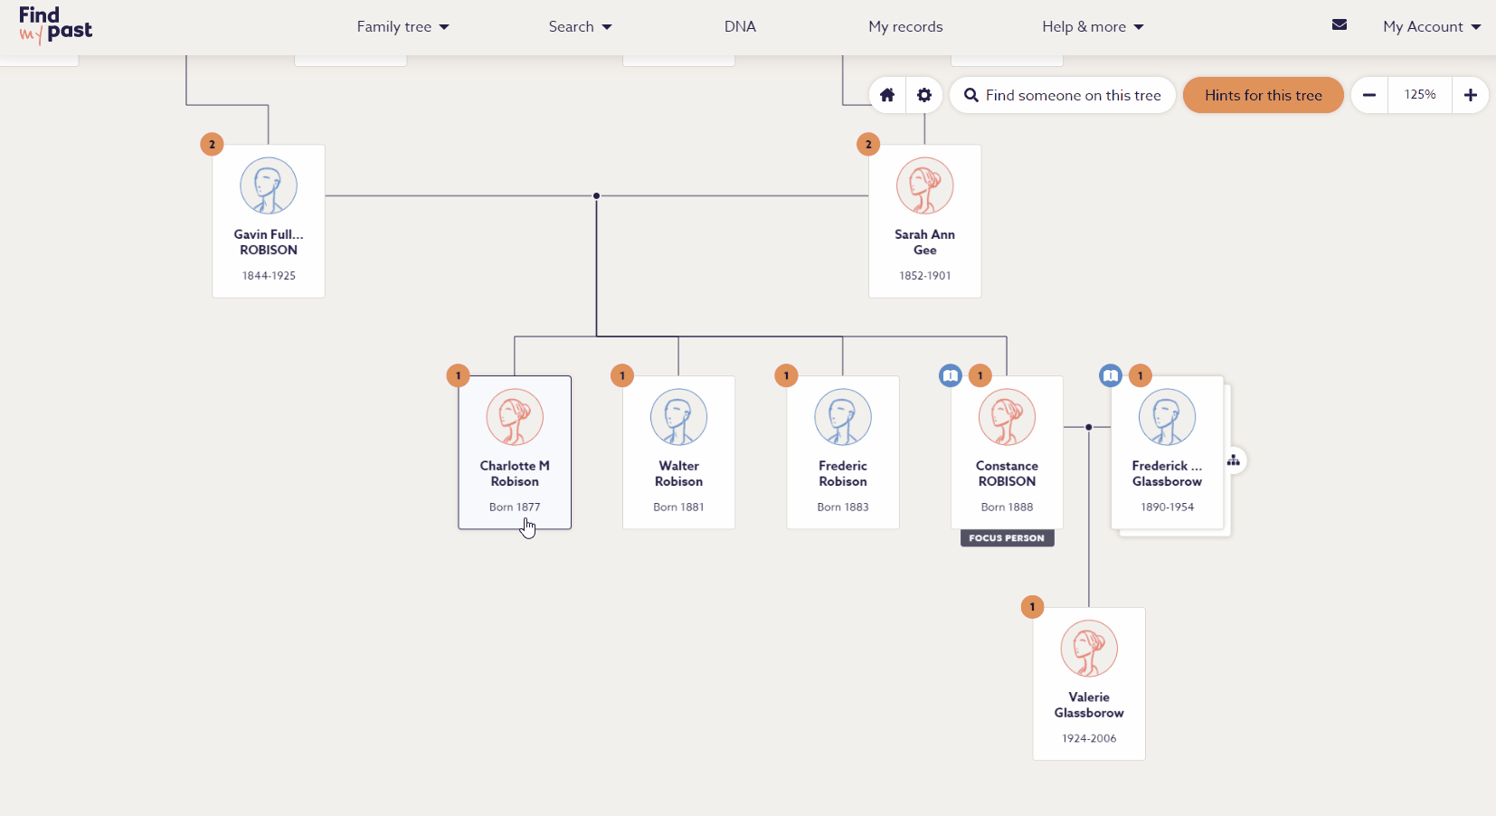
Task: Open record book icon on Constance ROBISON
Action: tap(950, 375)
